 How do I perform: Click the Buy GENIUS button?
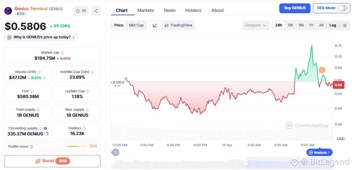pyautogui.click(x=295, y=8)
